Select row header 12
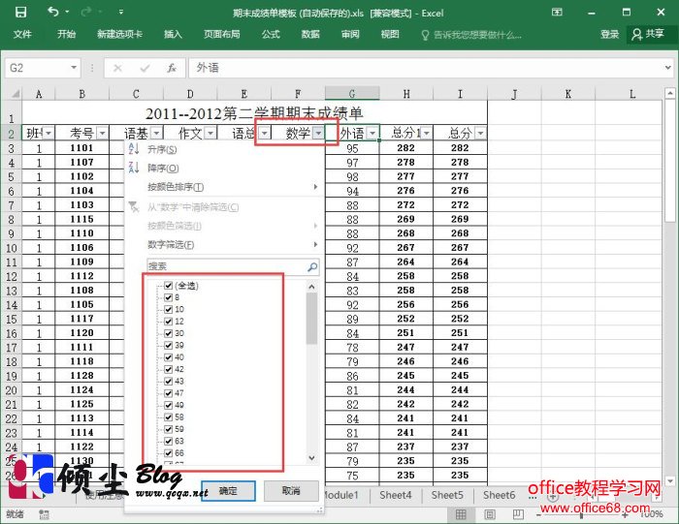 point(12,276)
